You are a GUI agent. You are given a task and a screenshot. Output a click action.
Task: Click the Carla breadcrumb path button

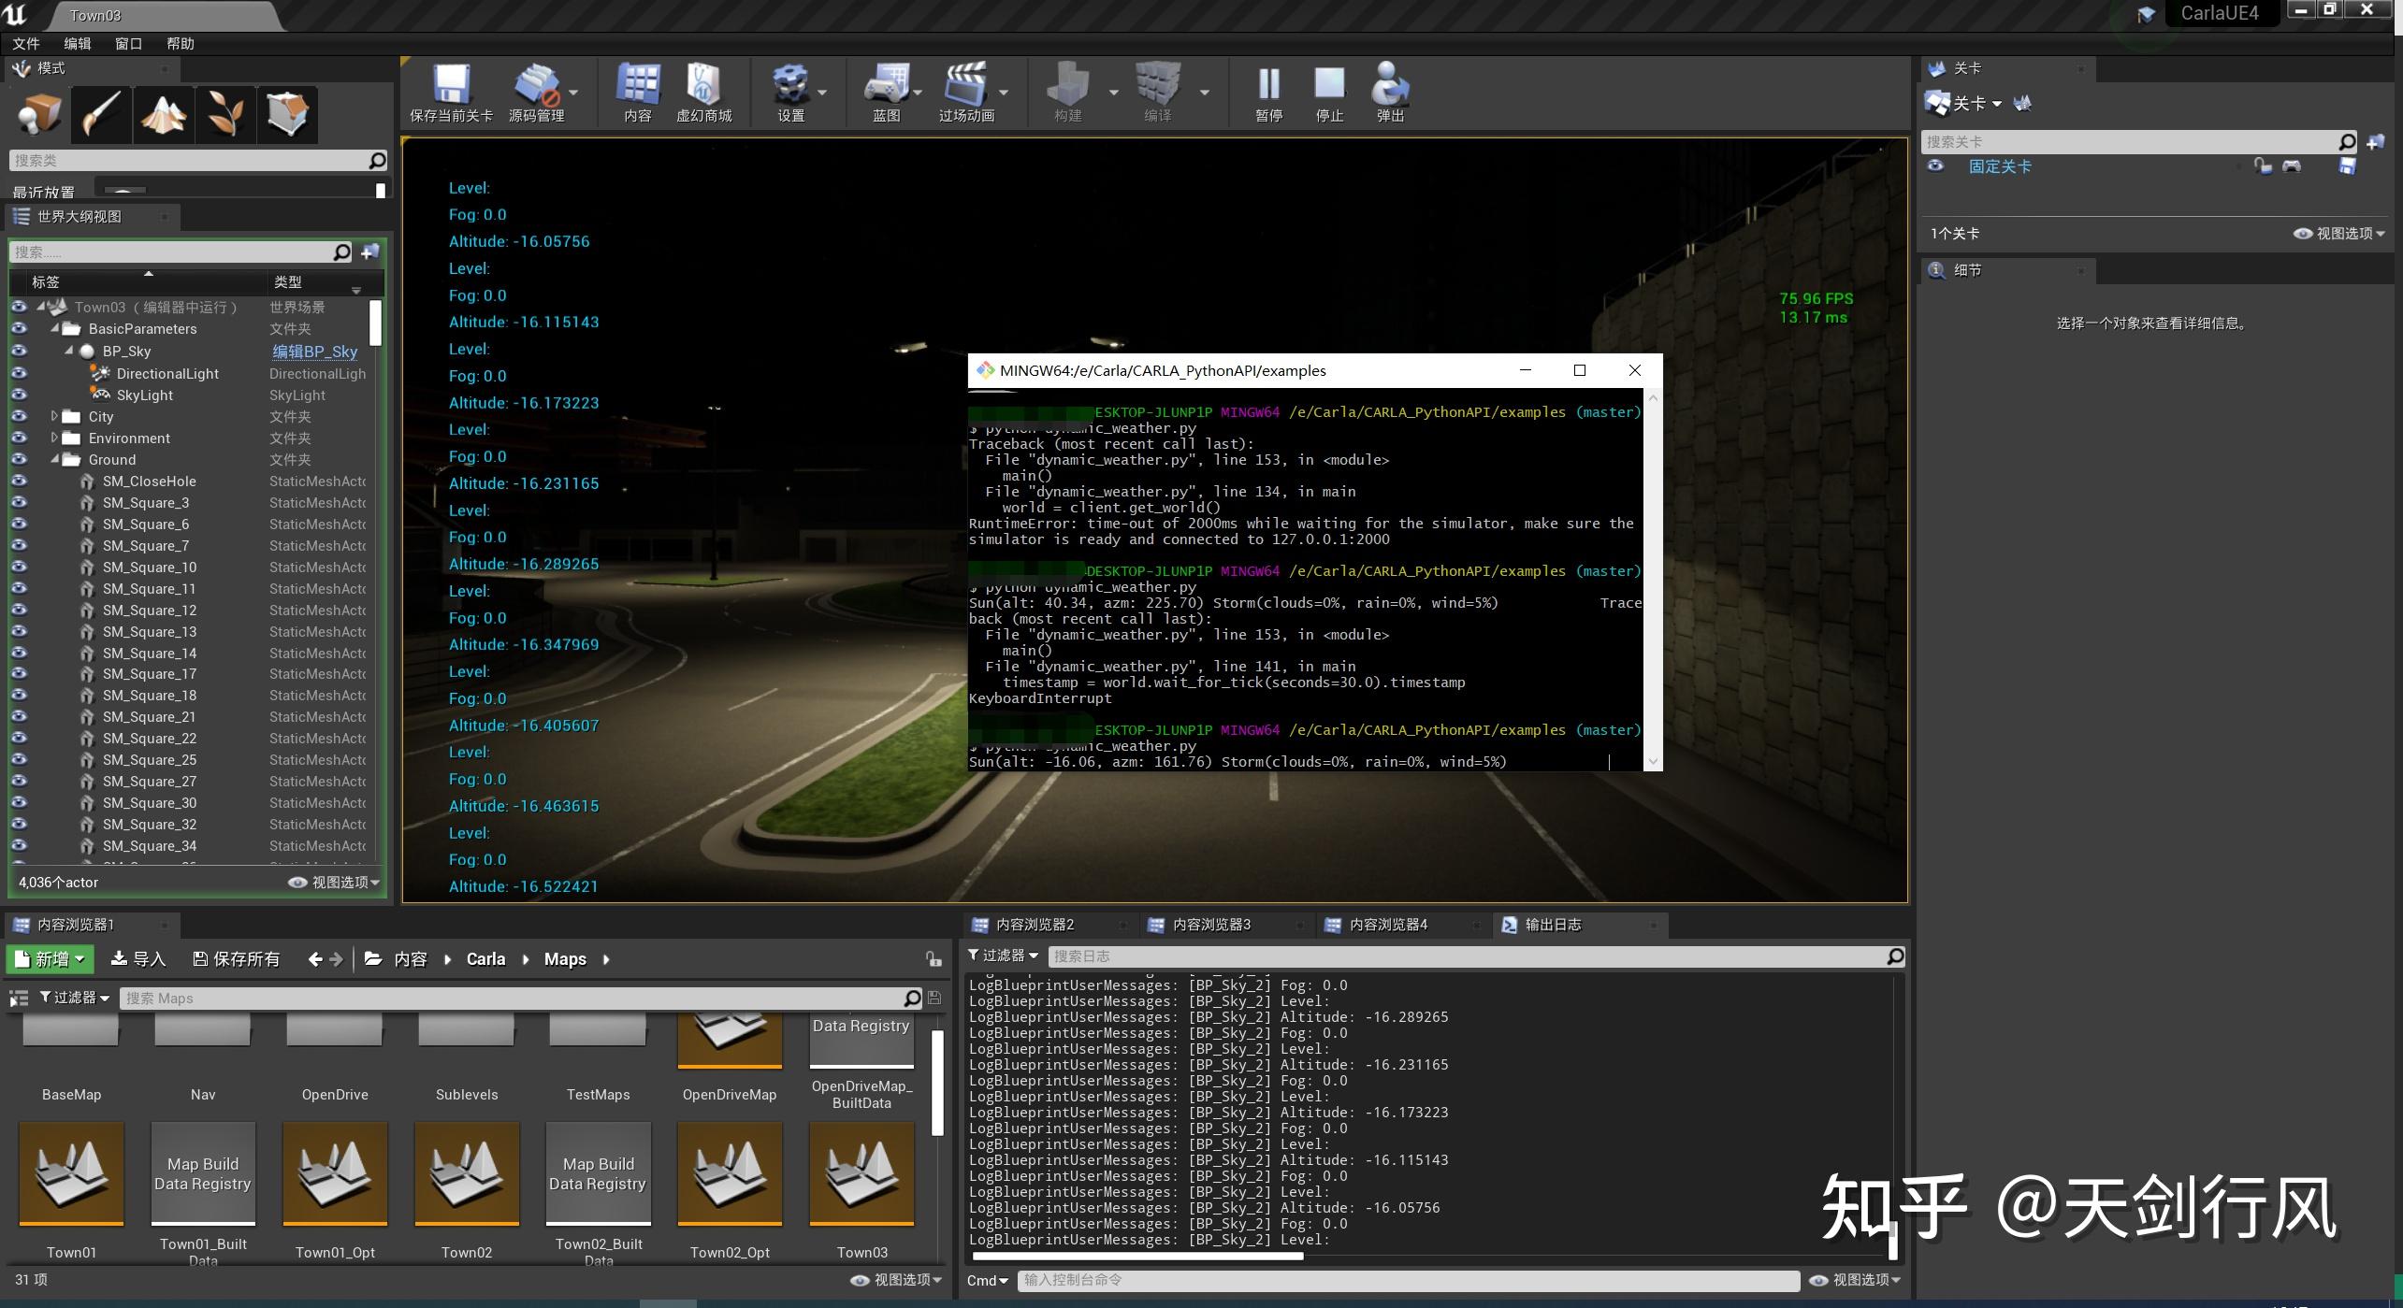pos(485,958)
